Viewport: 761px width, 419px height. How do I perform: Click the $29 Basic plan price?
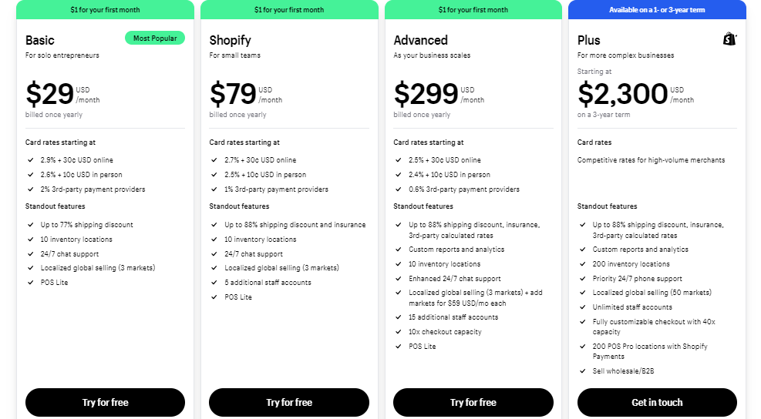pyautogui.click(x=49, y=94)
